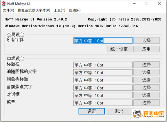Screen dimensions: 167x122
Task: Click the 对话框 font field
Action: point(103,95)
